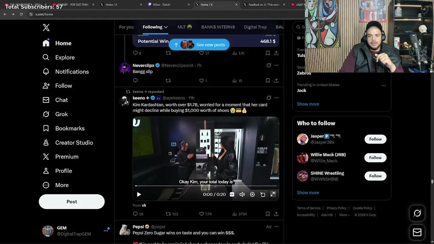Bookmark the keeno post
The width and height of the screenshot is (434, 244).
(x=268, y=214)
